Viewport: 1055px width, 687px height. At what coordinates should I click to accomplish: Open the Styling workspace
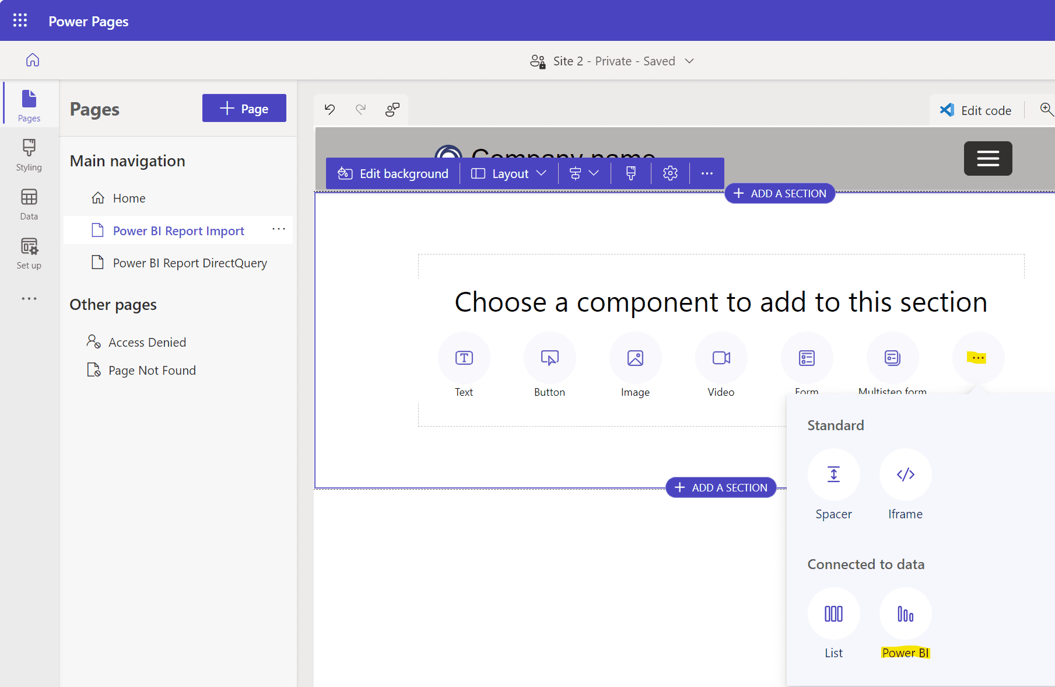point(29,155)
